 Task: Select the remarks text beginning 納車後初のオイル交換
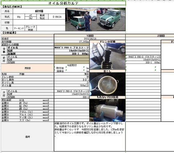pos(90,129)
